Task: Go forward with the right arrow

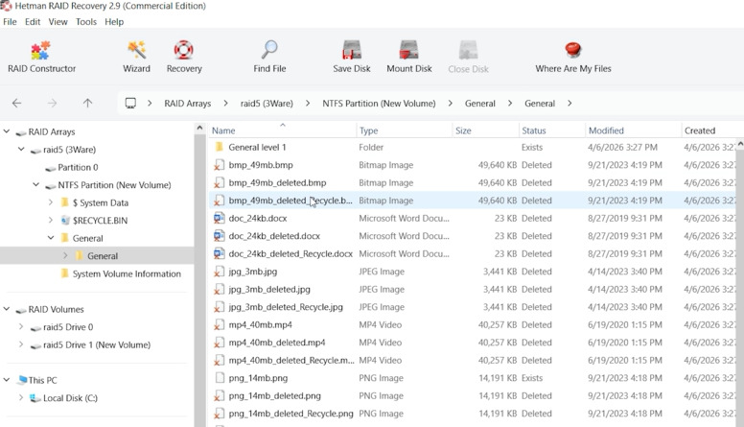Action: point(52,103)
